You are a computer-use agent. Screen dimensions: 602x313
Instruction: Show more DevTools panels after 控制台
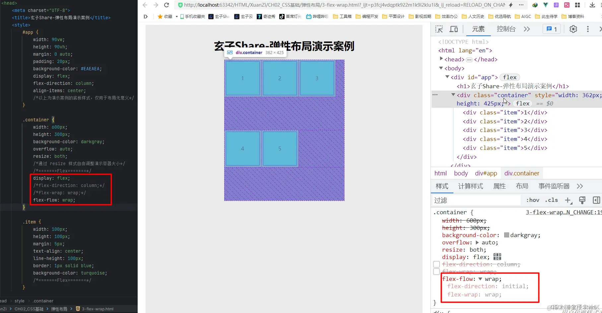coord(527,29)
